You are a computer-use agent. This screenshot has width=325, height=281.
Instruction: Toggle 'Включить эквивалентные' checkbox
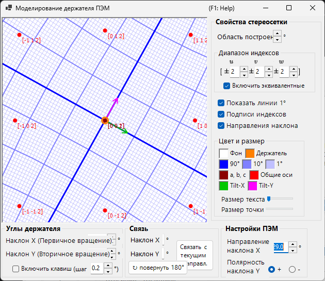tap(226, 86)
